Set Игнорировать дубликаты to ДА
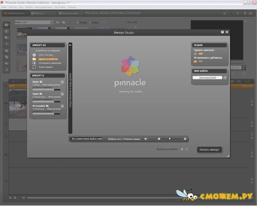Screen dimensions: 257x206 [x=195, y=62]
